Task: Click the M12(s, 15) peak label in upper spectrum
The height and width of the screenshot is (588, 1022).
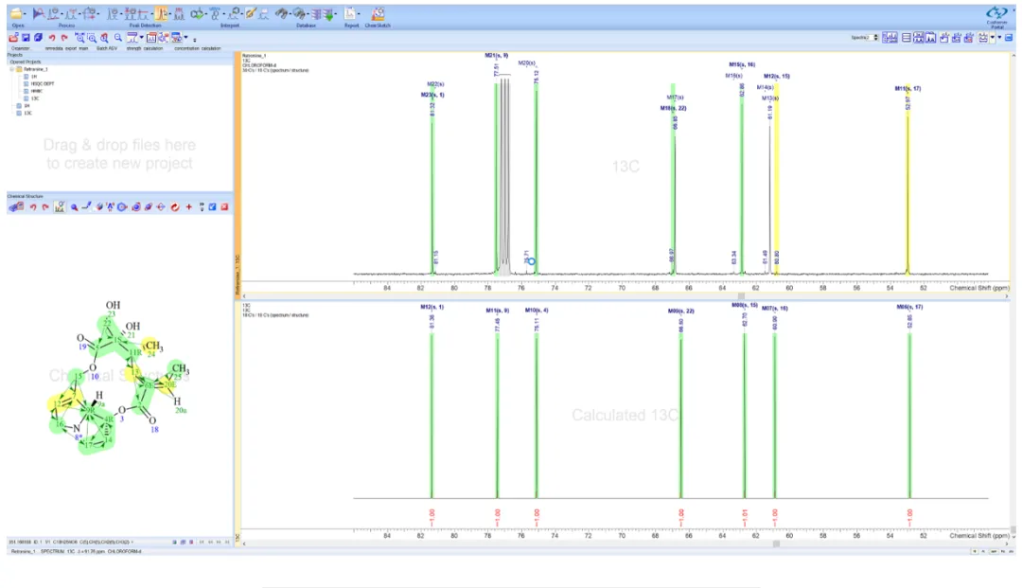Action: (x=776, y=77)
